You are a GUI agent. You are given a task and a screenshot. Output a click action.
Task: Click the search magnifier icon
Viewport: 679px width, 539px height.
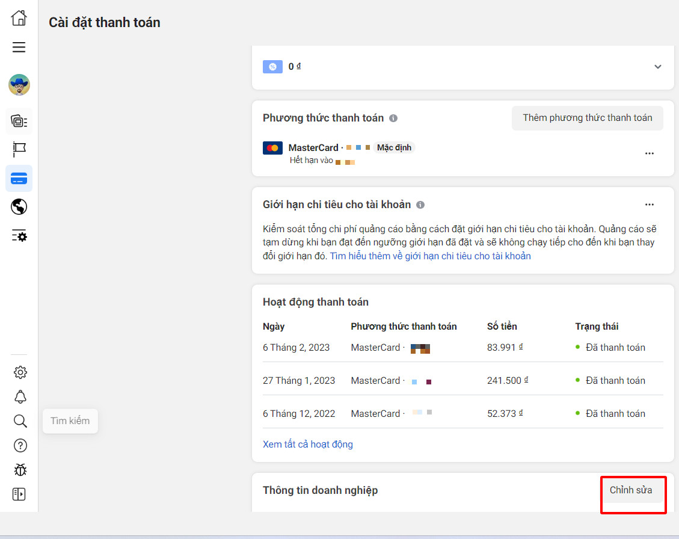pyautogui.click(x=20, y=421)
